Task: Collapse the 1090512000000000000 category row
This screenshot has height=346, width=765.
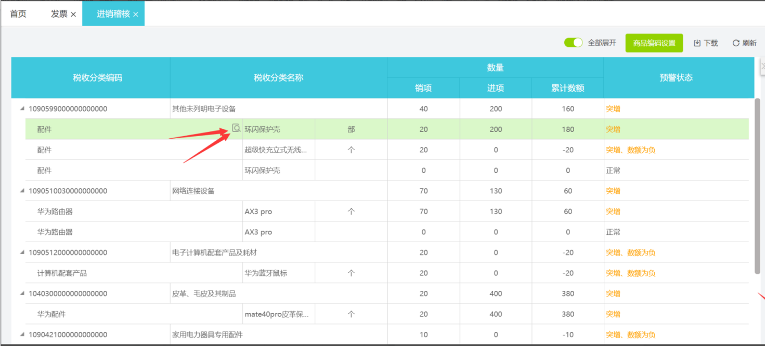Action: tap(22, 252)
